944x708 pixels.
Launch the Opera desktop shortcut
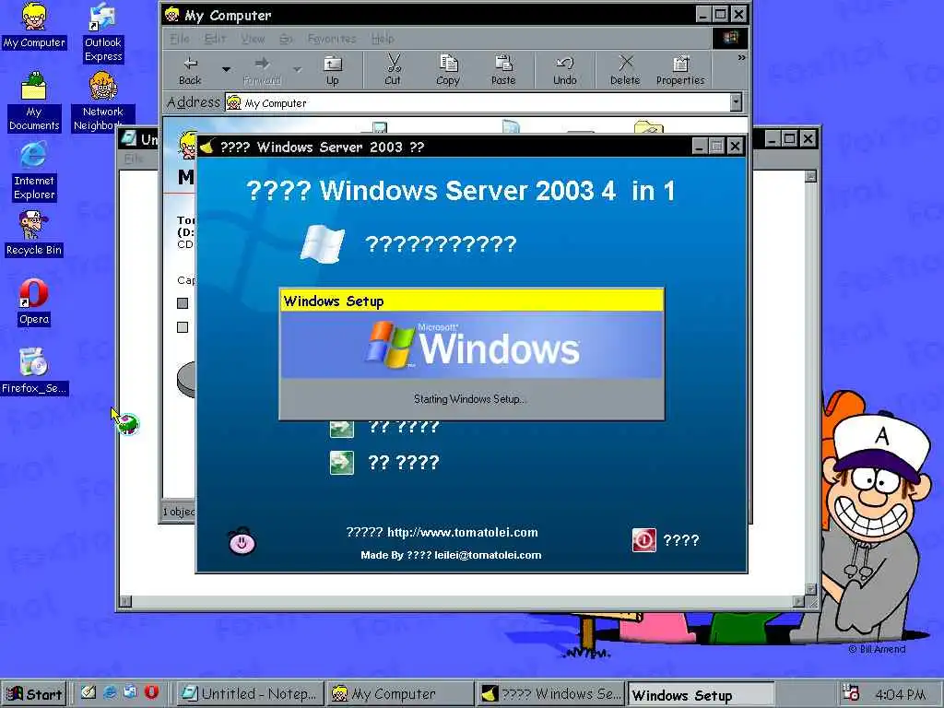point(34,302)
